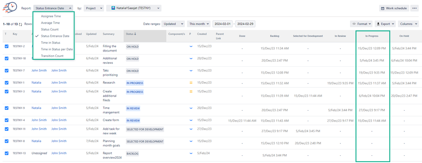Click the priority chevron for TESTNY-13
Screen dimensions: 422x163
pyautogui.click(x=191, y=153)
